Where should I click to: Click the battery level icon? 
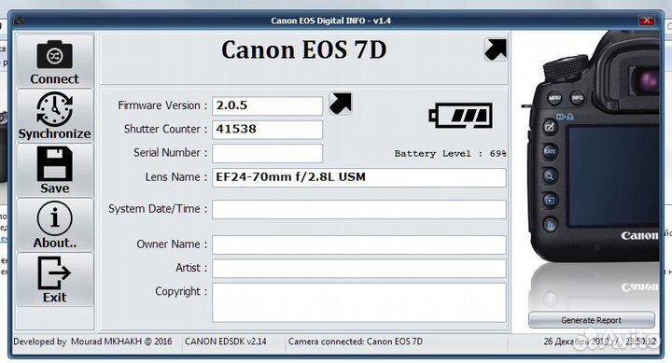click(x=461, y=116)
